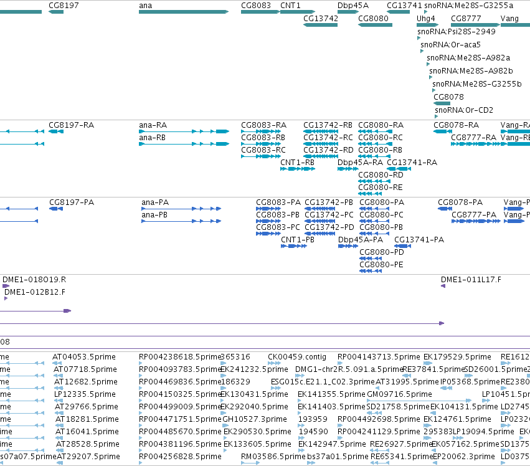530x466 pixels.
Task: Select the AT04053.5prime EST label
Action: pyautogui.click(x=84, y=357)
